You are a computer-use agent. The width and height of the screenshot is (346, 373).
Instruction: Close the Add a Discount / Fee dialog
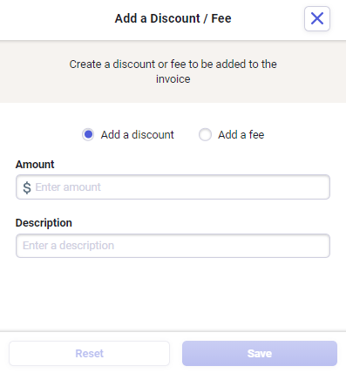[x=317, y=18]
